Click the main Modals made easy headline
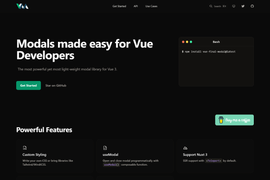This screenshot has height=180, width=270. (x=85, y=49)
